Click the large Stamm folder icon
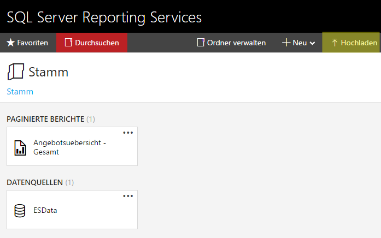The width and height of the screenshot is (381, 238). 16,72
